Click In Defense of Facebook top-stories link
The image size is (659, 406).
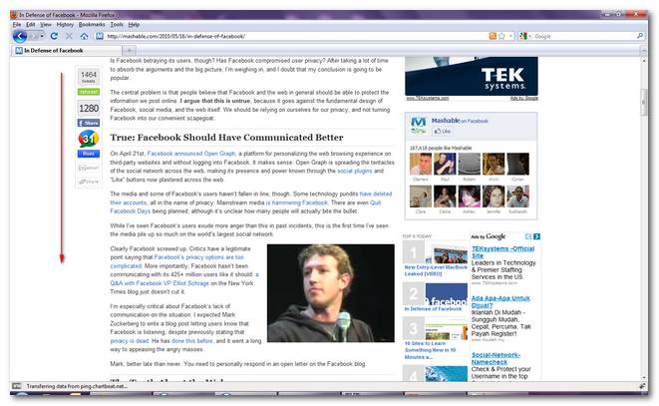click(433, 309)
